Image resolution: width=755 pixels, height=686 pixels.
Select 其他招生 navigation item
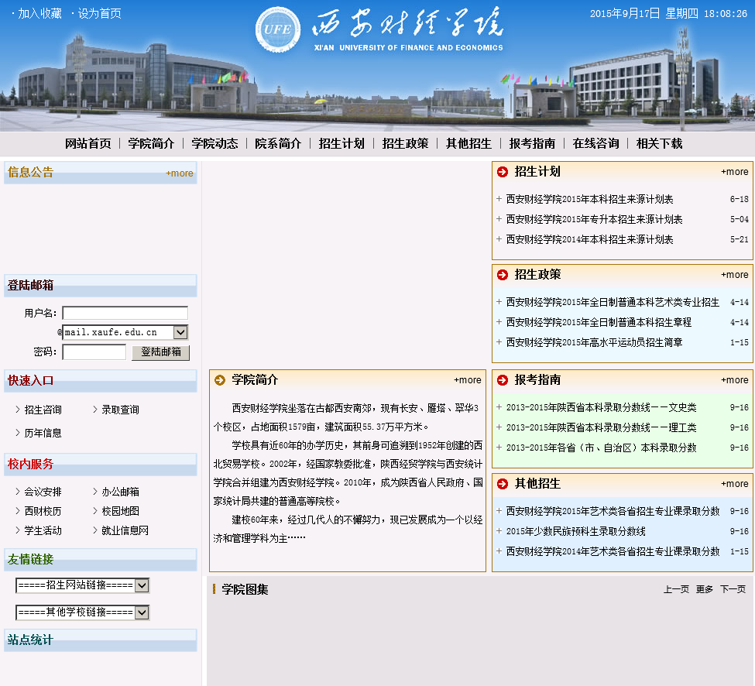coord(469,143)
